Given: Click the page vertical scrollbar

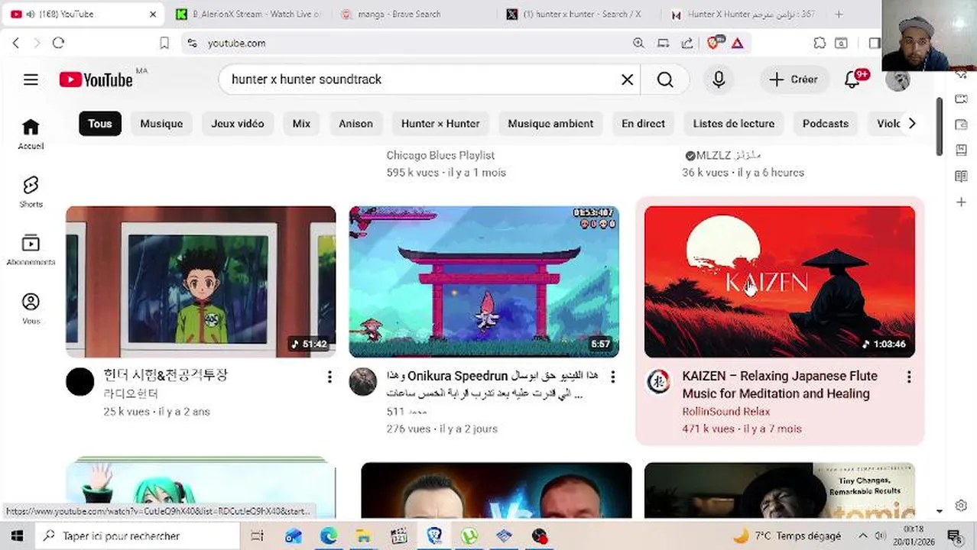Looking at the screenshot, I should 939,127.
